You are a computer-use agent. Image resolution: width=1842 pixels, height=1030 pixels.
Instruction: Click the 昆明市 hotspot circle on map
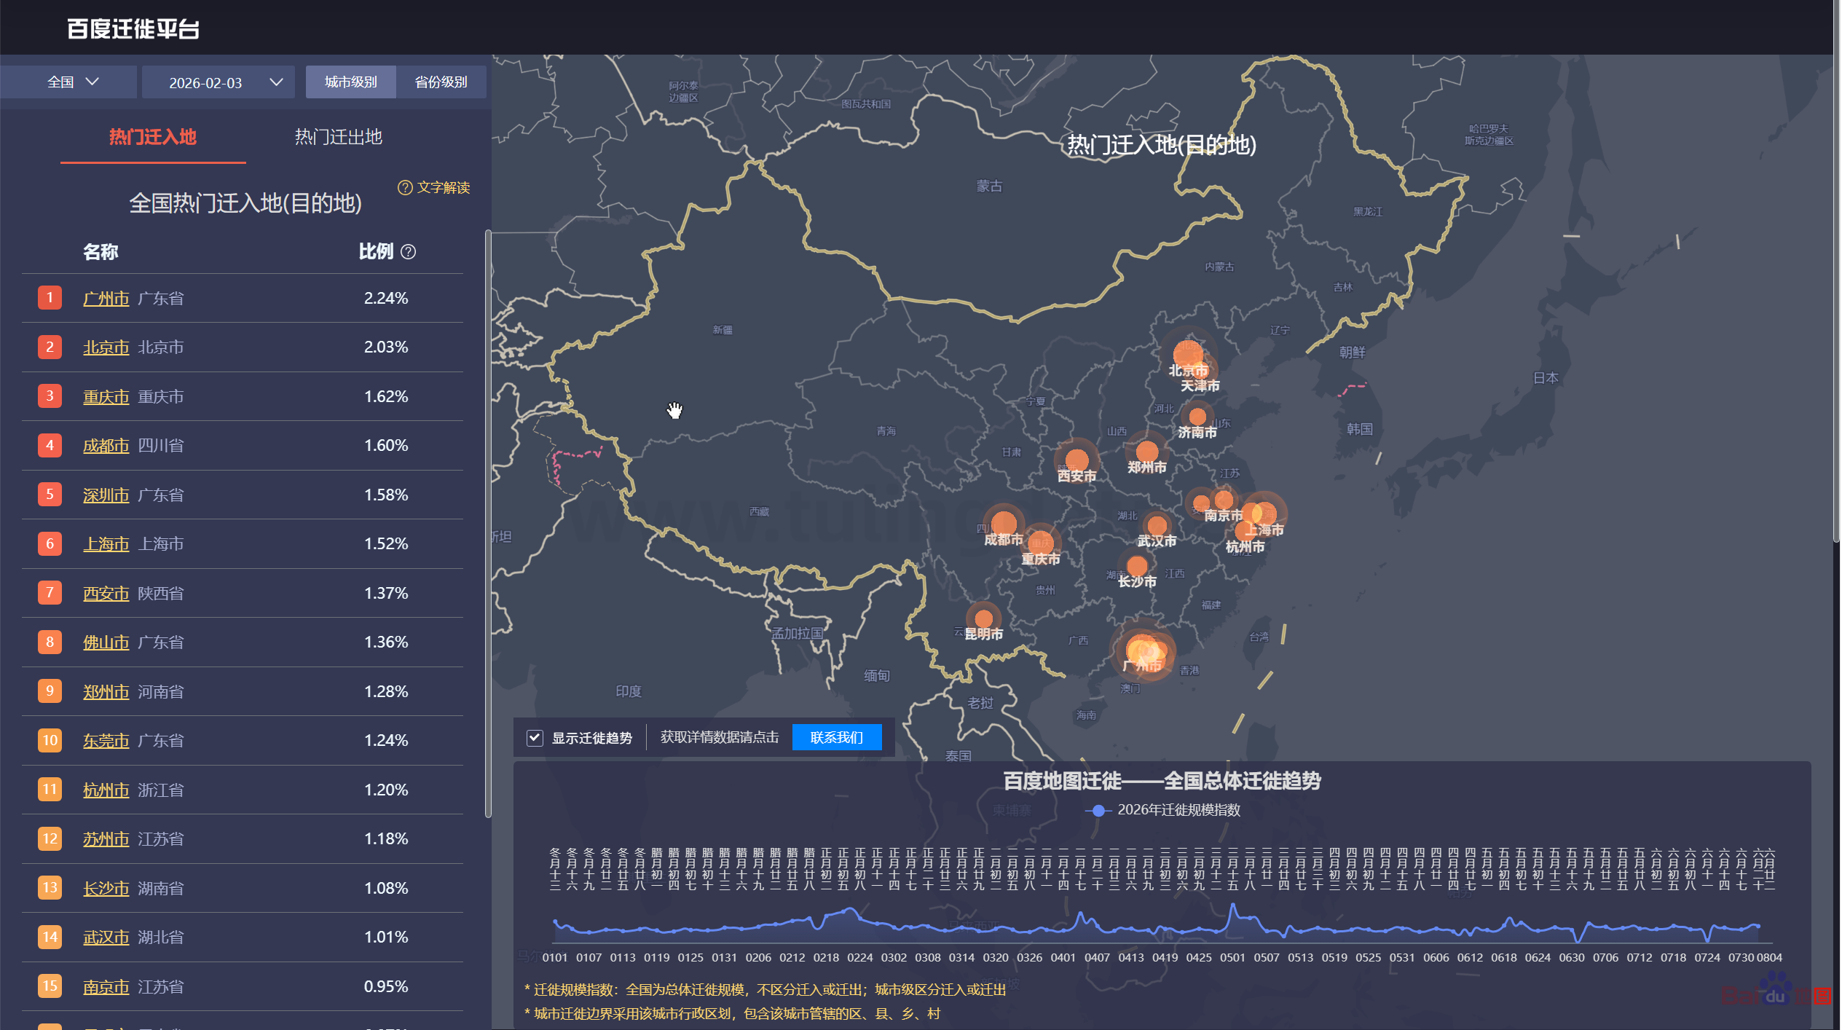click(x=984, y=619)
